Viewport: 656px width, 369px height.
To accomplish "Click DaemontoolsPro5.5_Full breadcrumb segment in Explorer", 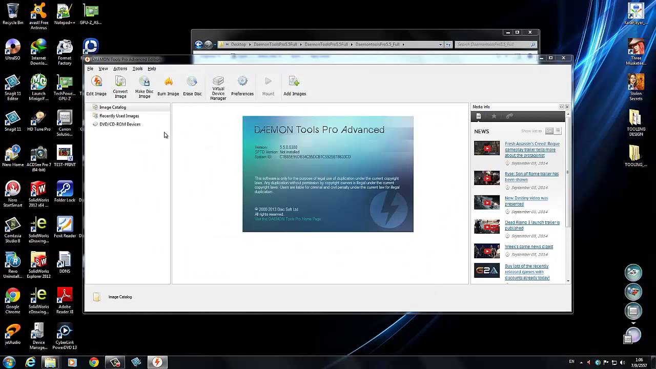I will click(x=377, y=45).
